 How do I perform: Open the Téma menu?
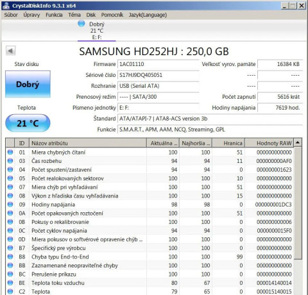click(x=74, y=15)
